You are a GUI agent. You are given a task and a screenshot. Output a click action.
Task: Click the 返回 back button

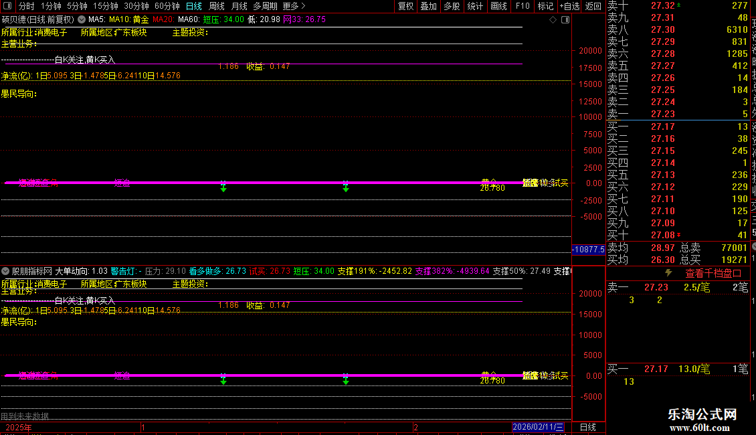(x=593, y=6)
